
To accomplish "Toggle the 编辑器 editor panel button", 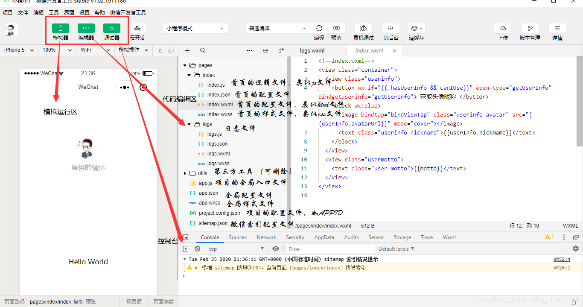I will coord(86,29).
